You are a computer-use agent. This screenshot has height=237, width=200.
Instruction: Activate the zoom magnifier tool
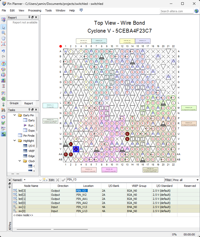point(4,33)
